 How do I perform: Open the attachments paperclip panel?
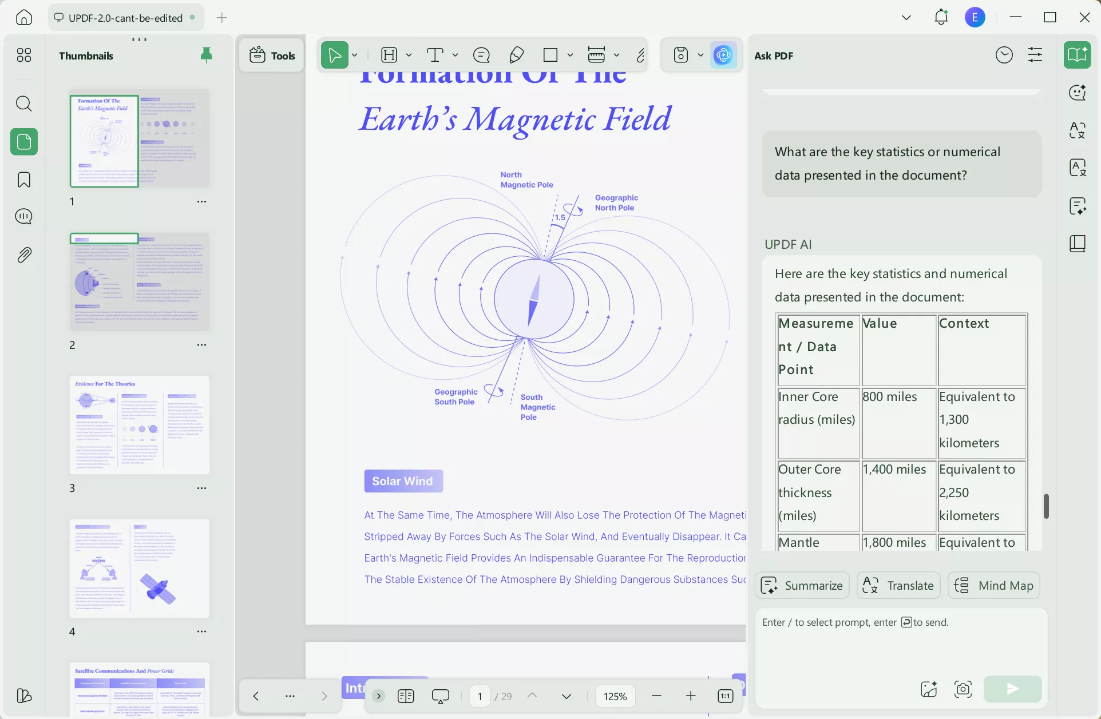click(24, 255)
